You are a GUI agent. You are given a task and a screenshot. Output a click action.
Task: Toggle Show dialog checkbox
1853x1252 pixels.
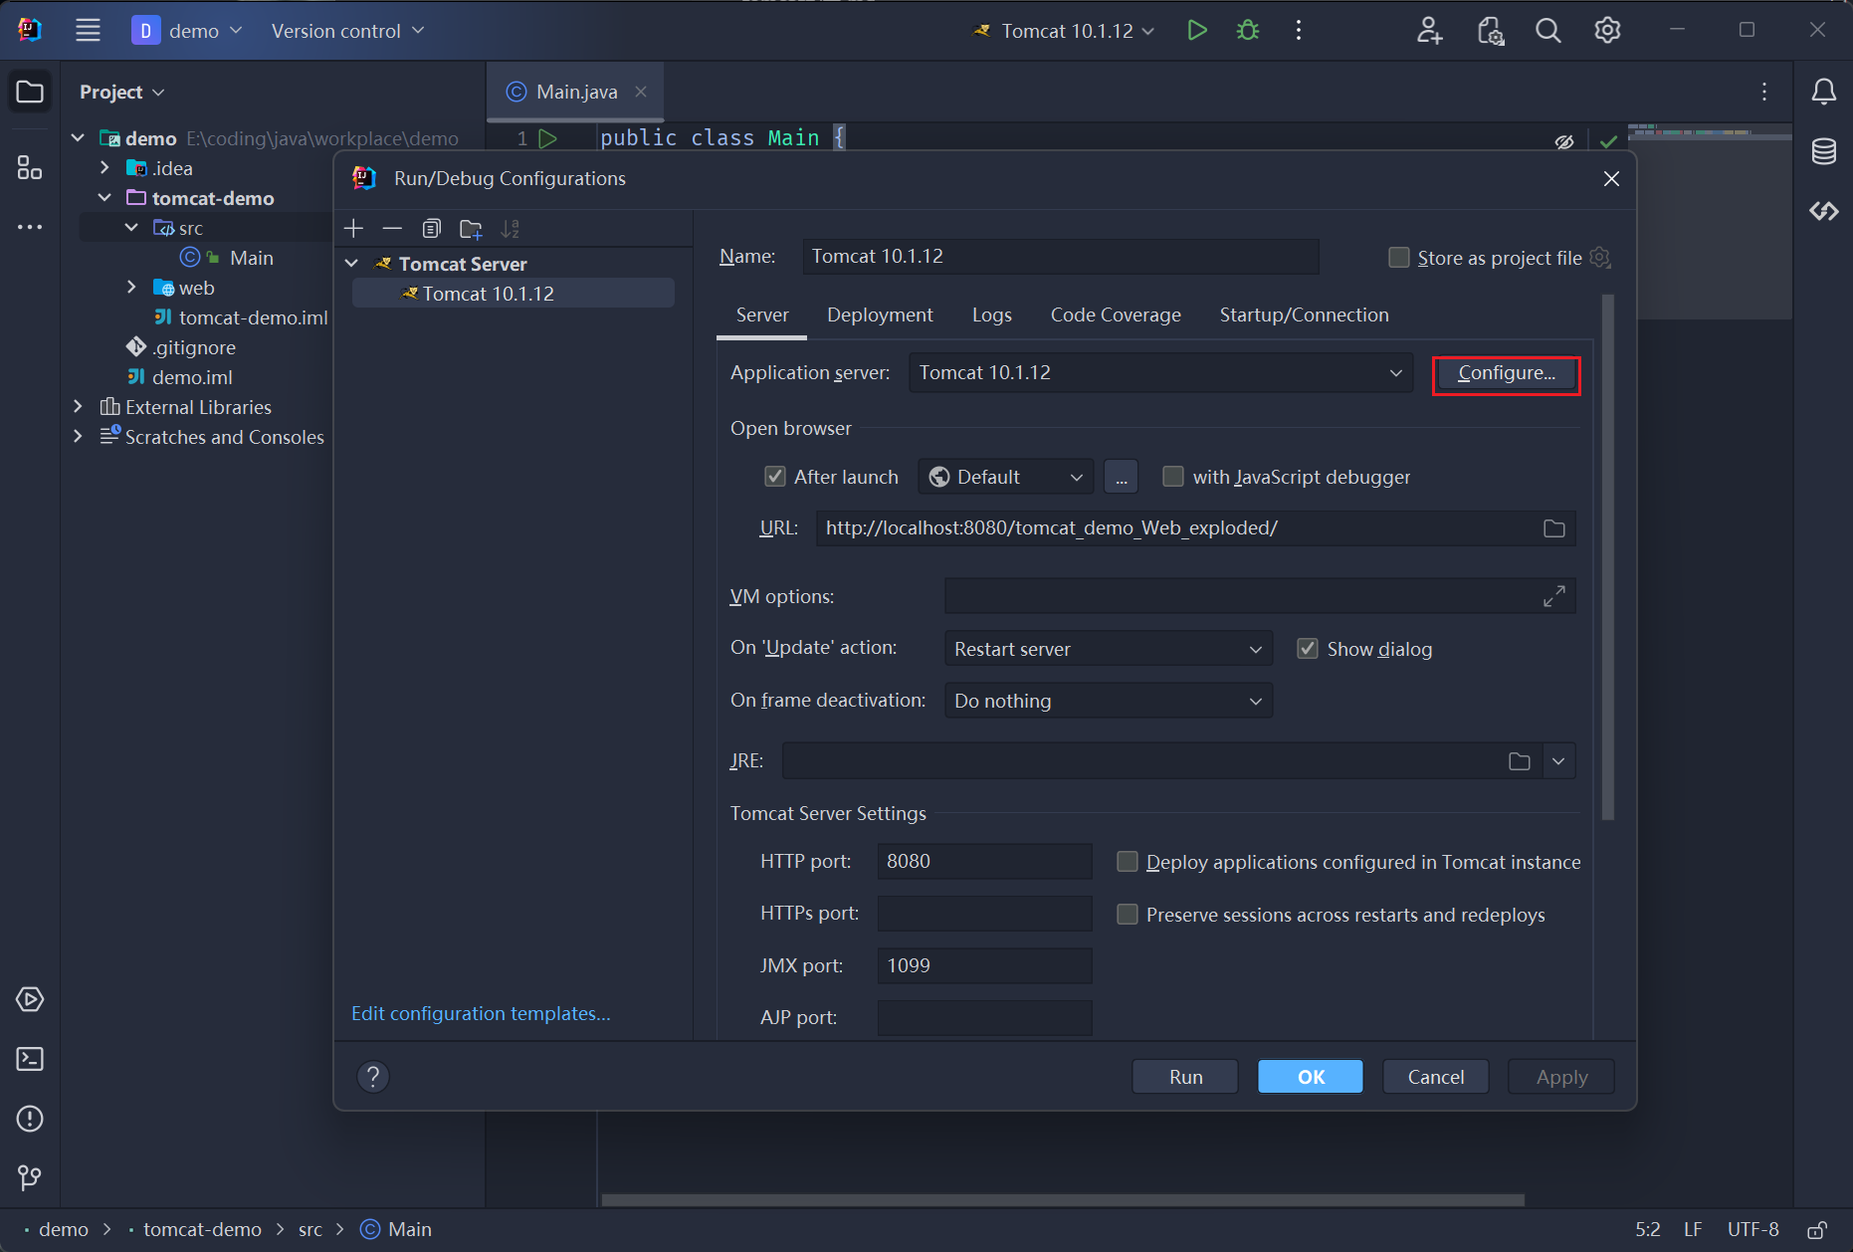coord(1308,649)
